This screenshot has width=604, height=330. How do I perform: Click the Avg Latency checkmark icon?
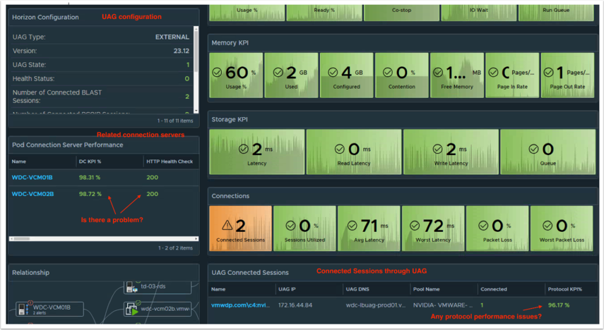(x=353, y=226)
